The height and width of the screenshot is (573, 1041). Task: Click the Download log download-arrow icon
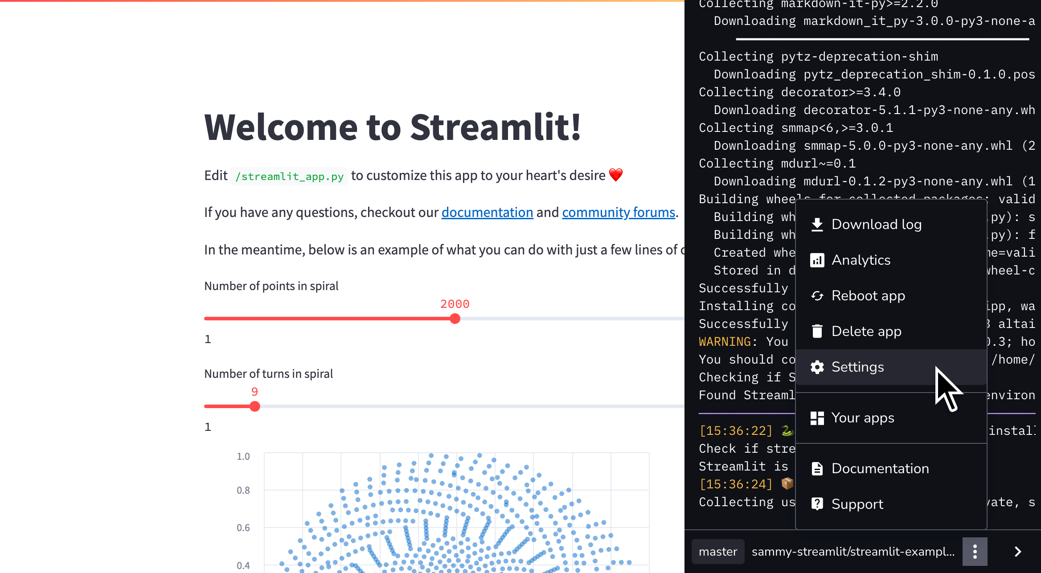pyautogui.click(x=818, y=224)
